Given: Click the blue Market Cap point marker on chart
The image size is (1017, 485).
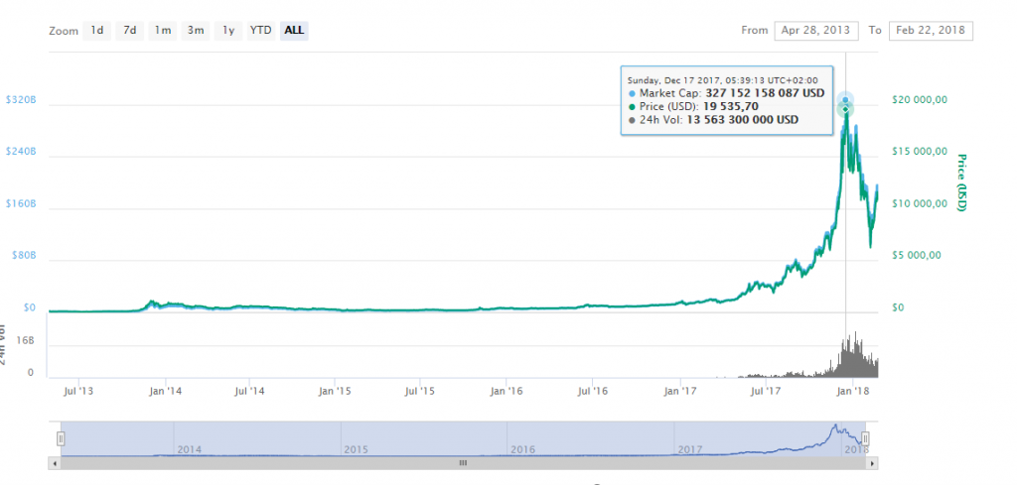Looking at the screenshot, I should (x=845, y=100).
